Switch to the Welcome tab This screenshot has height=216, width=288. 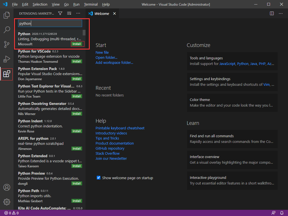[102, 13]
